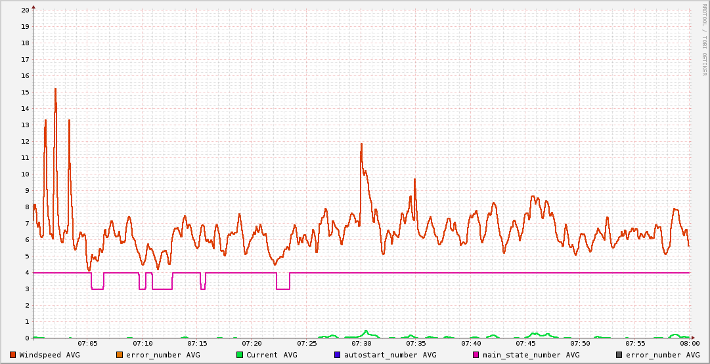710x364 pixels.
Task: Click the red Windspeed AVG legend swatch
Action: point(13,355)
